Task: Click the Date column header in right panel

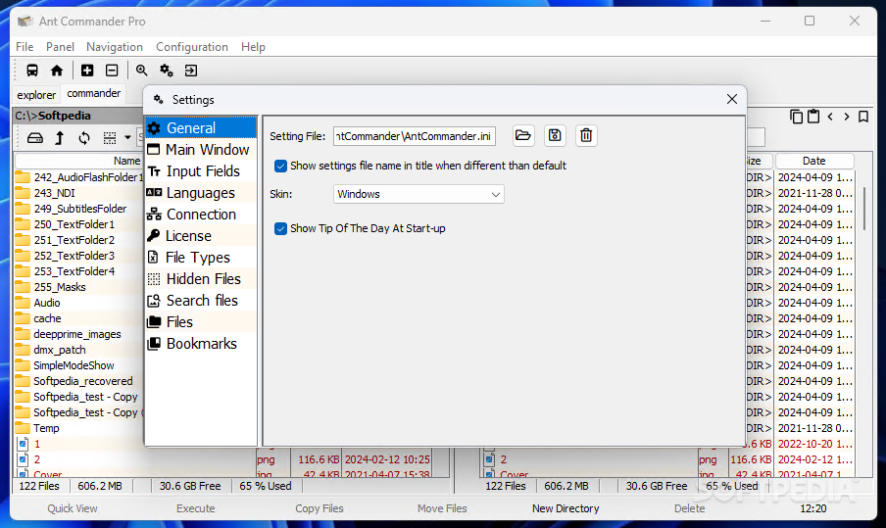Action: (x=814, y=161)
